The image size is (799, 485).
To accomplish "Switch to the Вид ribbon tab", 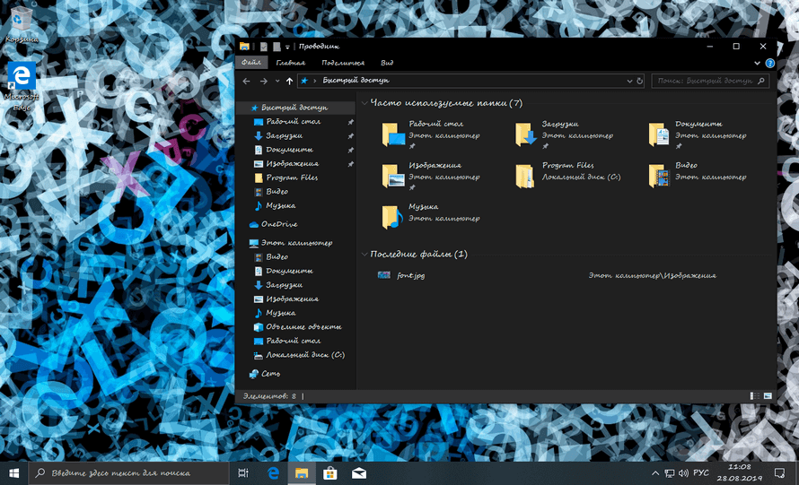I will (387, 63).
